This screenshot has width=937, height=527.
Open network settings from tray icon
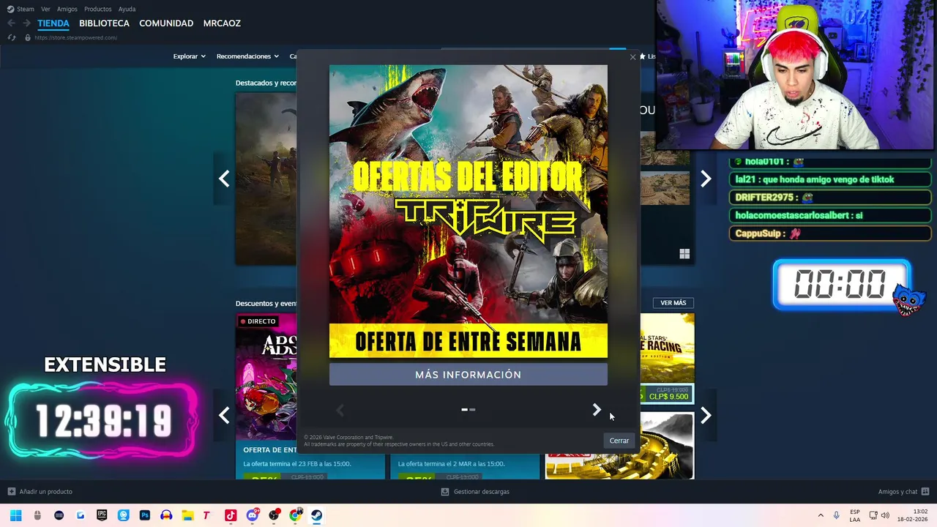pyautogui.click(x=873, y=515)
